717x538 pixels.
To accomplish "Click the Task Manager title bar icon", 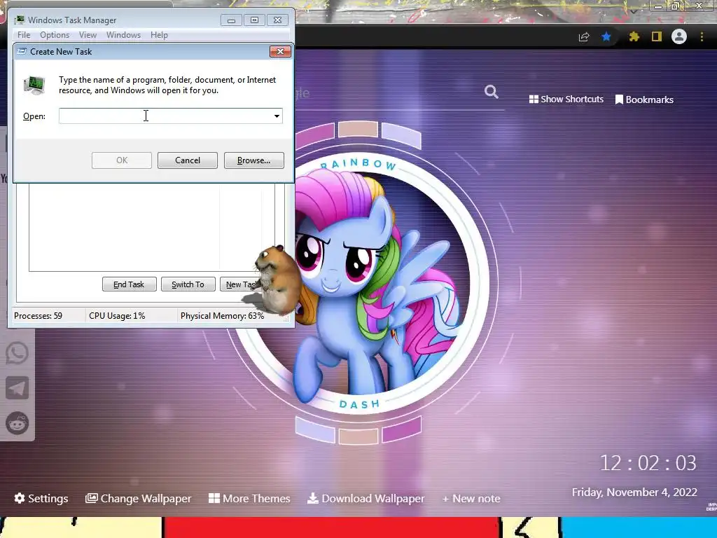I will pyautogui.click(x=19, y=20).
